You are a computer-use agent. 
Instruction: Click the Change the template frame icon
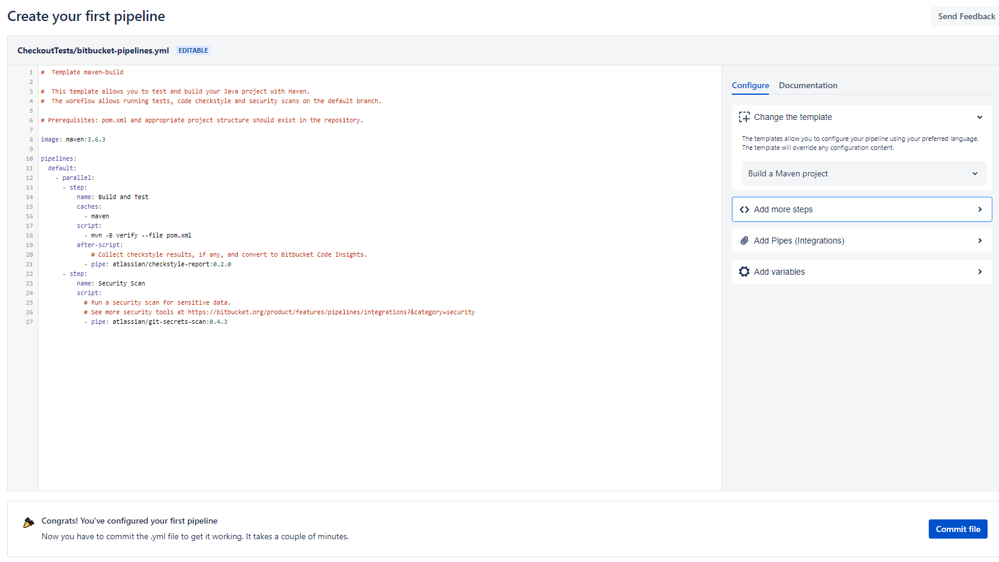click(x=745, y=117)
